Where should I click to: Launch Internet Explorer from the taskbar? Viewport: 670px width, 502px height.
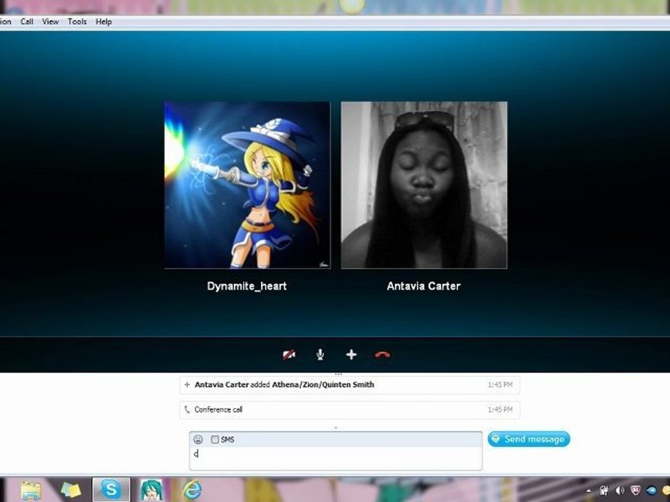(x=192, y=489)
